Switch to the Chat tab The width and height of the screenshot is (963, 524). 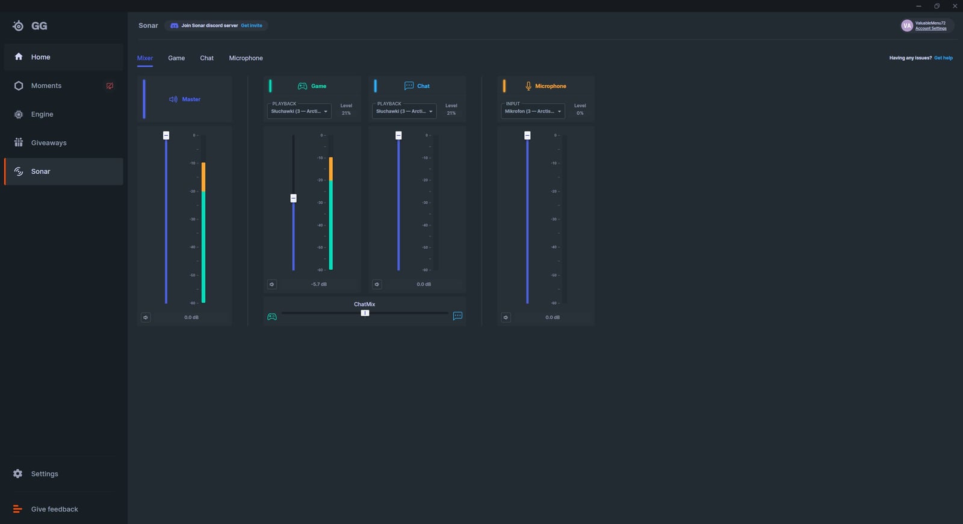207,58
